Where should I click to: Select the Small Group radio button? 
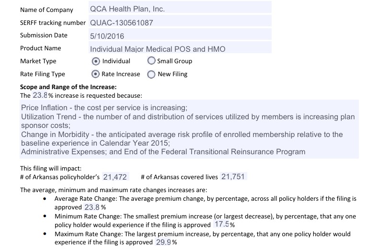coord(151,61)
